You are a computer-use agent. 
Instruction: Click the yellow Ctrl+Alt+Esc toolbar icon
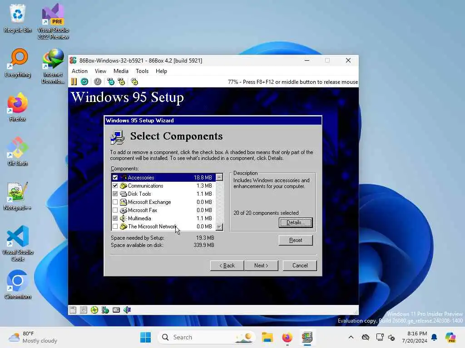[121, 82]
